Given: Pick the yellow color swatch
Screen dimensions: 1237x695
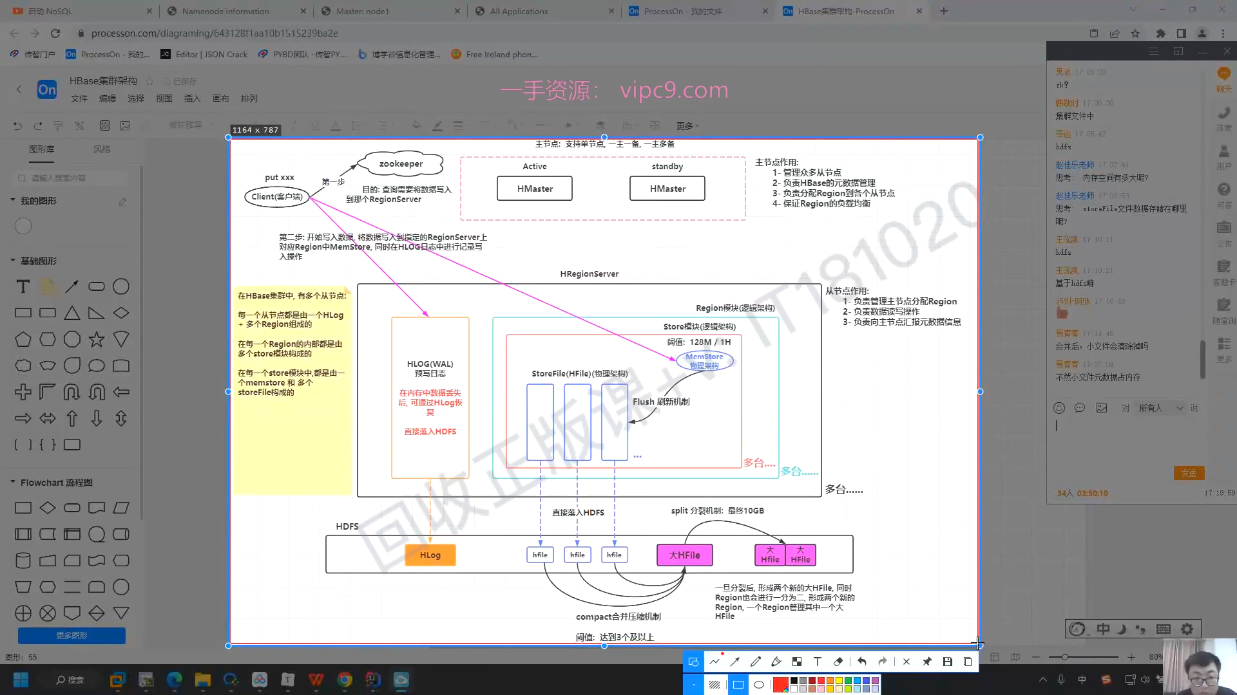Looking at the screenshot, I should [x=839, y=681].
